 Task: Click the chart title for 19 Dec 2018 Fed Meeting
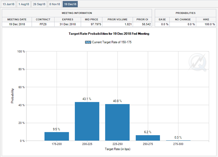pos(109,34)
